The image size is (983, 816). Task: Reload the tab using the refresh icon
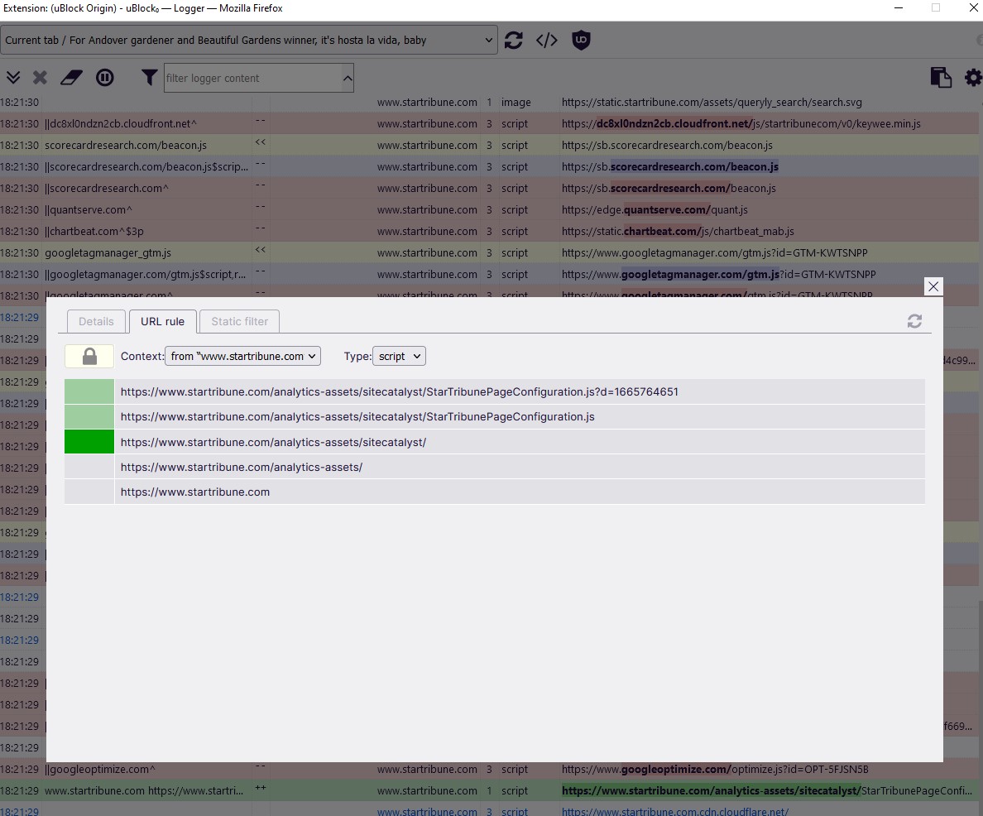[514, 40]
